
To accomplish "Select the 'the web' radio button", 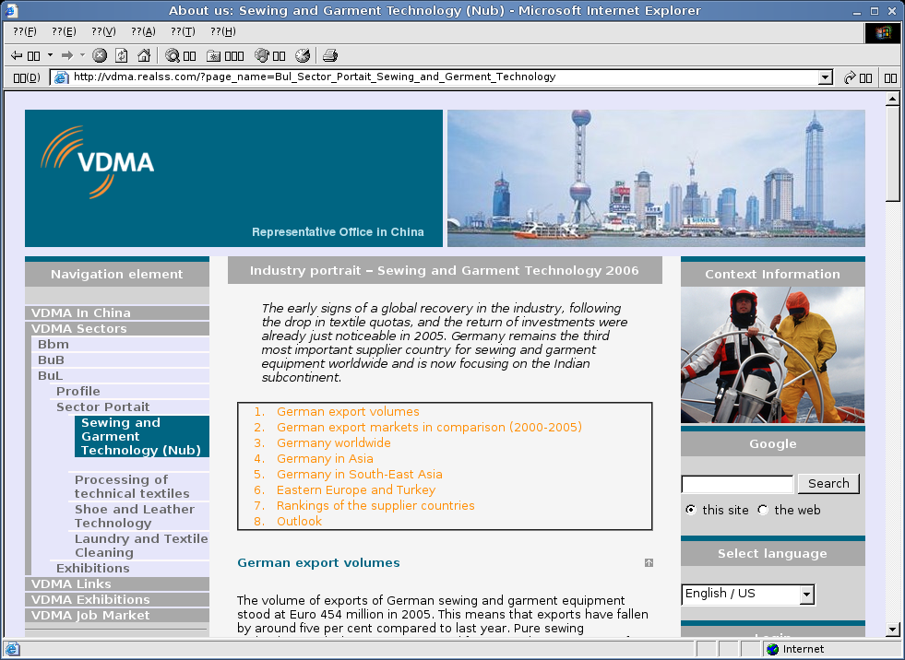I will 763,510.
